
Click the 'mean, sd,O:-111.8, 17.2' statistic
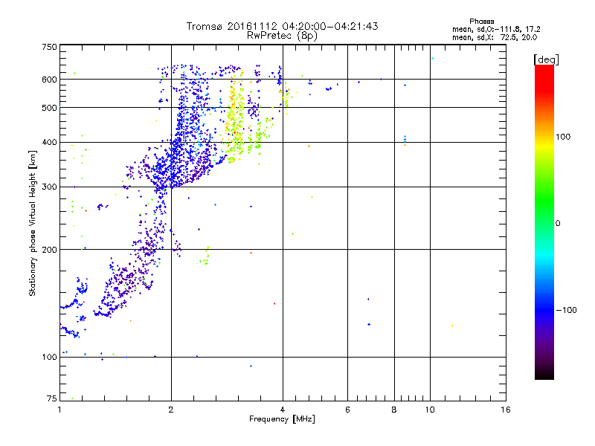tap(496, 29)
